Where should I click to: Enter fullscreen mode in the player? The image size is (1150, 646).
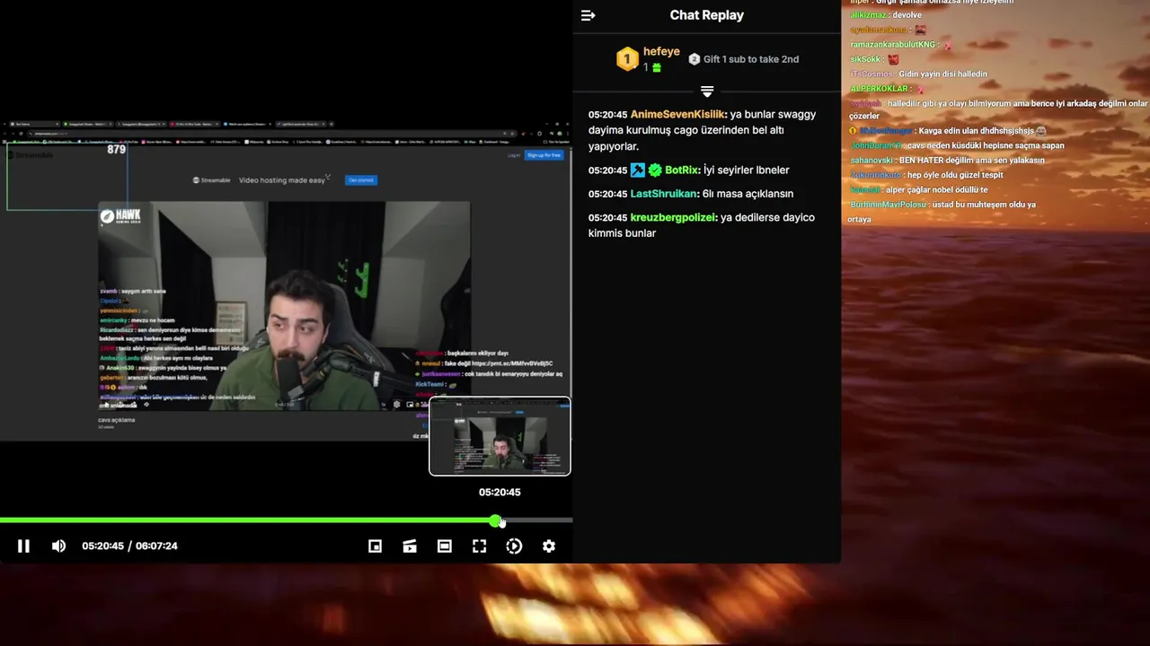(479, 546)
